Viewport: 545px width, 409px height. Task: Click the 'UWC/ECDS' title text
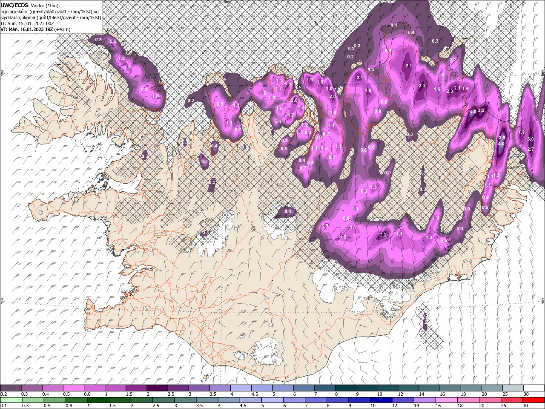[x=14, y=5]
